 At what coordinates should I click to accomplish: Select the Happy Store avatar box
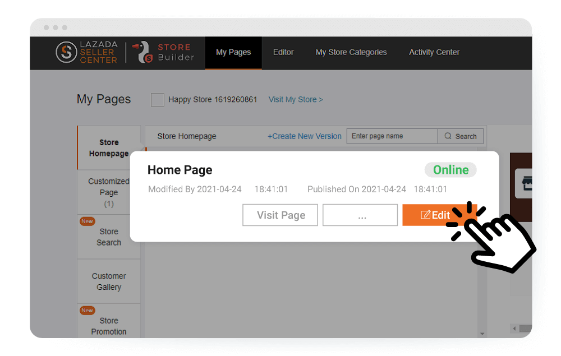pyautogui.click(x=158, y=100)
